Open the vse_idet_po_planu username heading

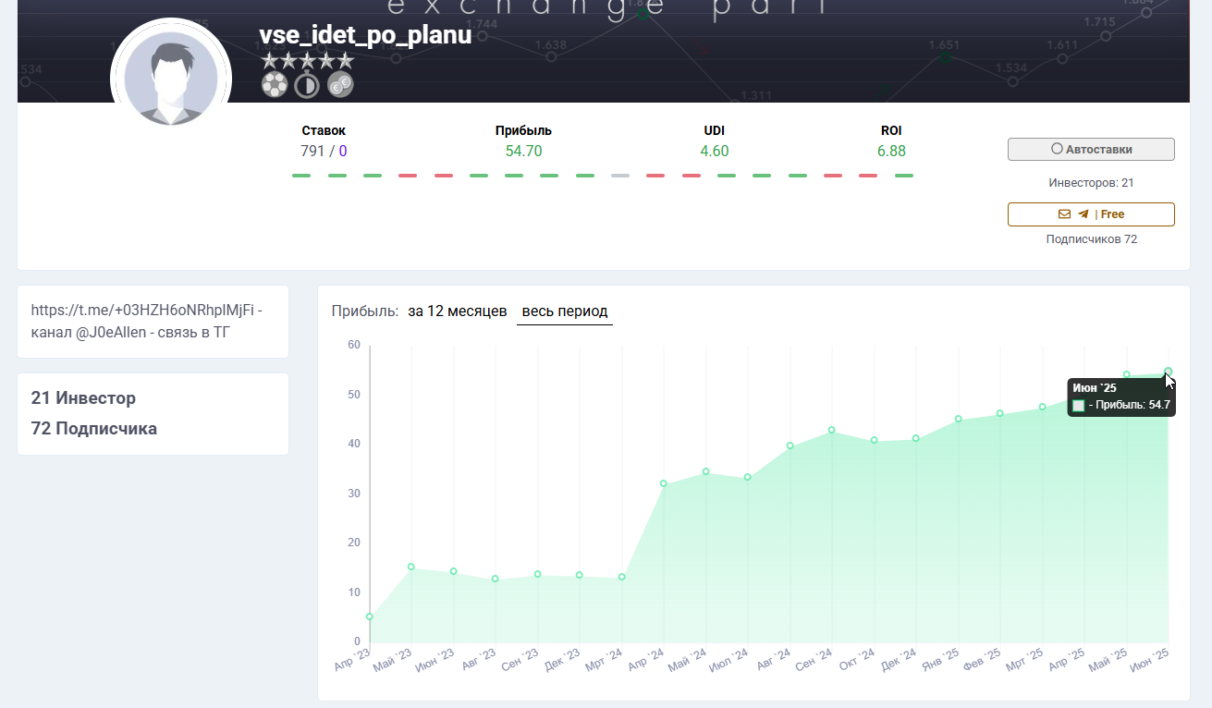(x=365, y=35)
